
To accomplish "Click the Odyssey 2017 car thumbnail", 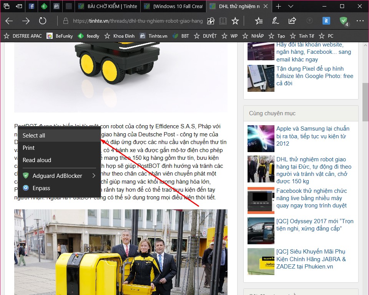I will coord(261,231).
